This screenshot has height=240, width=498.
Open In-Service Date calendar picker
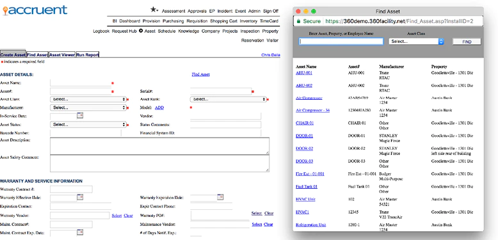80,116
